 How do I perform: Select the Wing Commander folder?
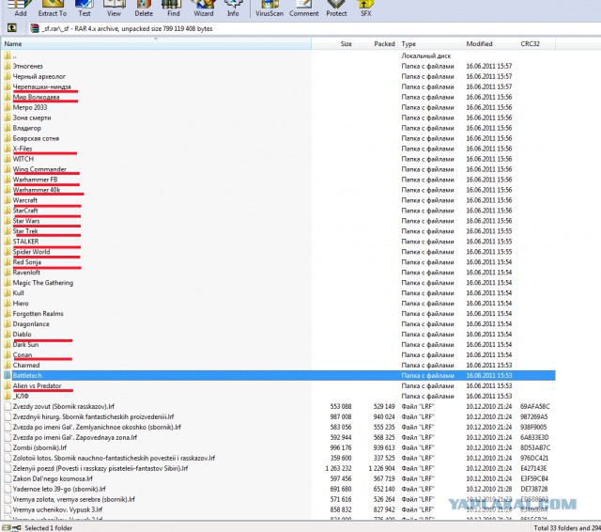coord(279,169)
